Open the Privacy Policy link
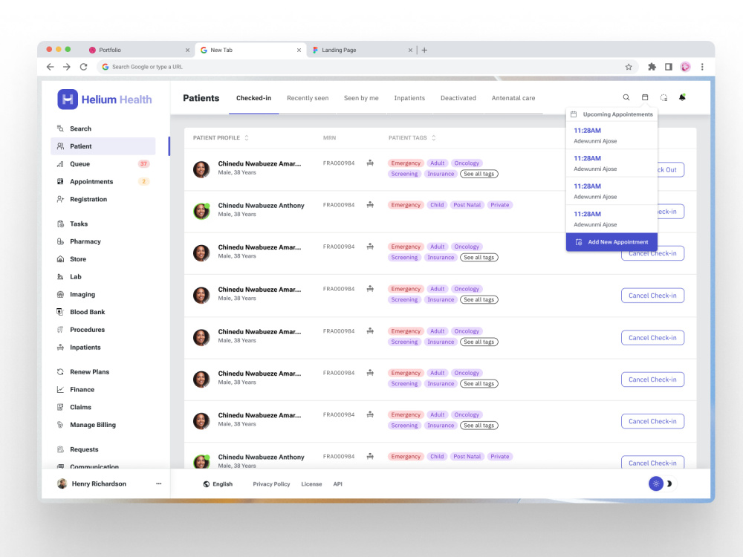743x557 pixels. [x=271, y=484]
